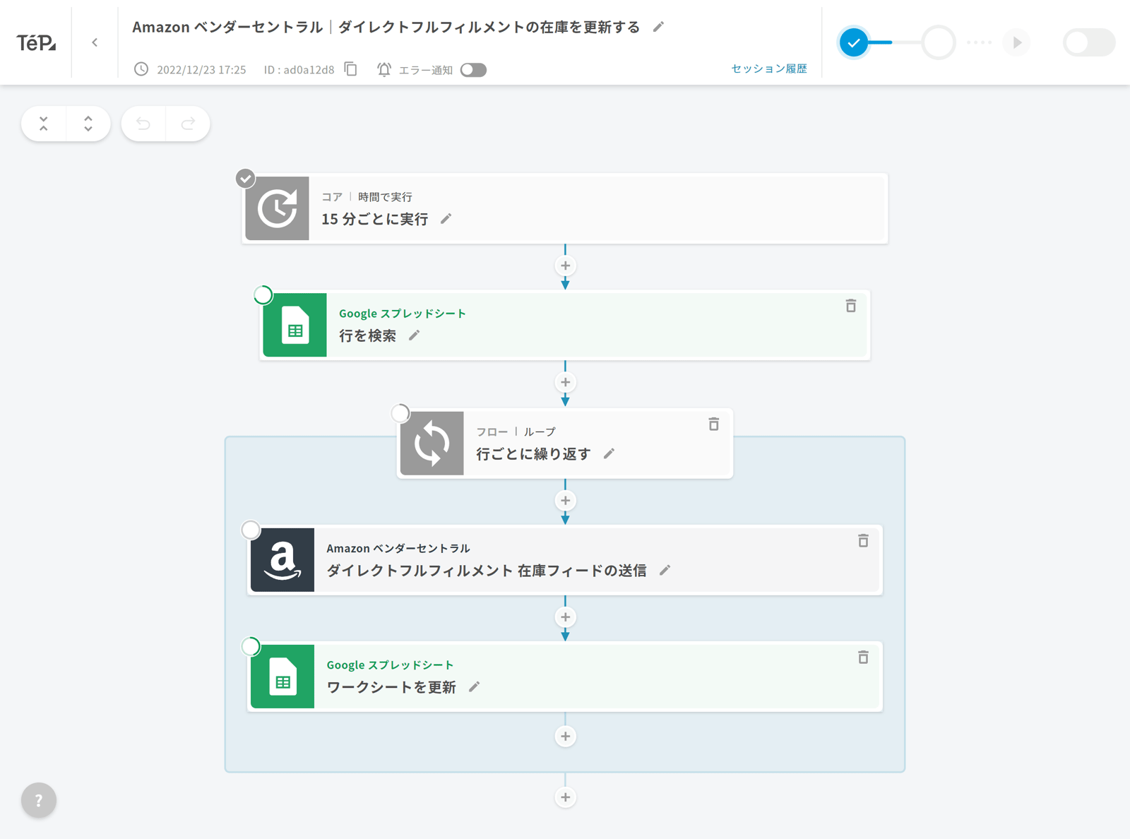The image size is (1130, 839).
Task: Toggle the エラー通知 switch
Action: 473,70
